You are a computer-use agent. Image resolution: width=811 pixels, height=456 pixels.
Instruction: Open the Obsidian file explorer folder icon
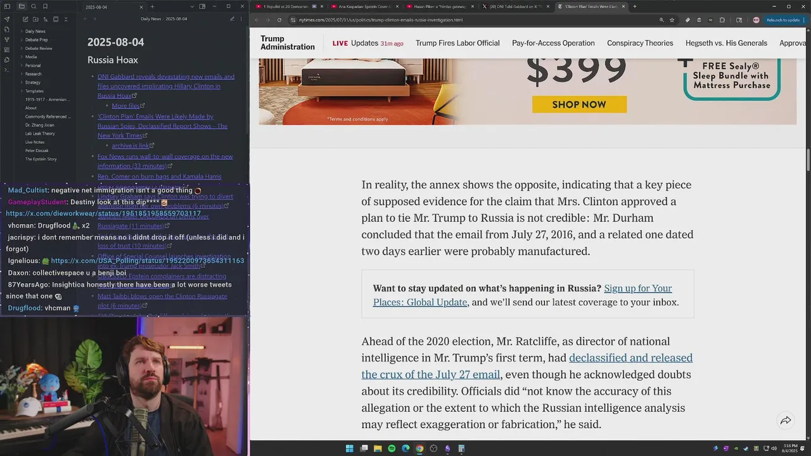(x=22, y=6)
